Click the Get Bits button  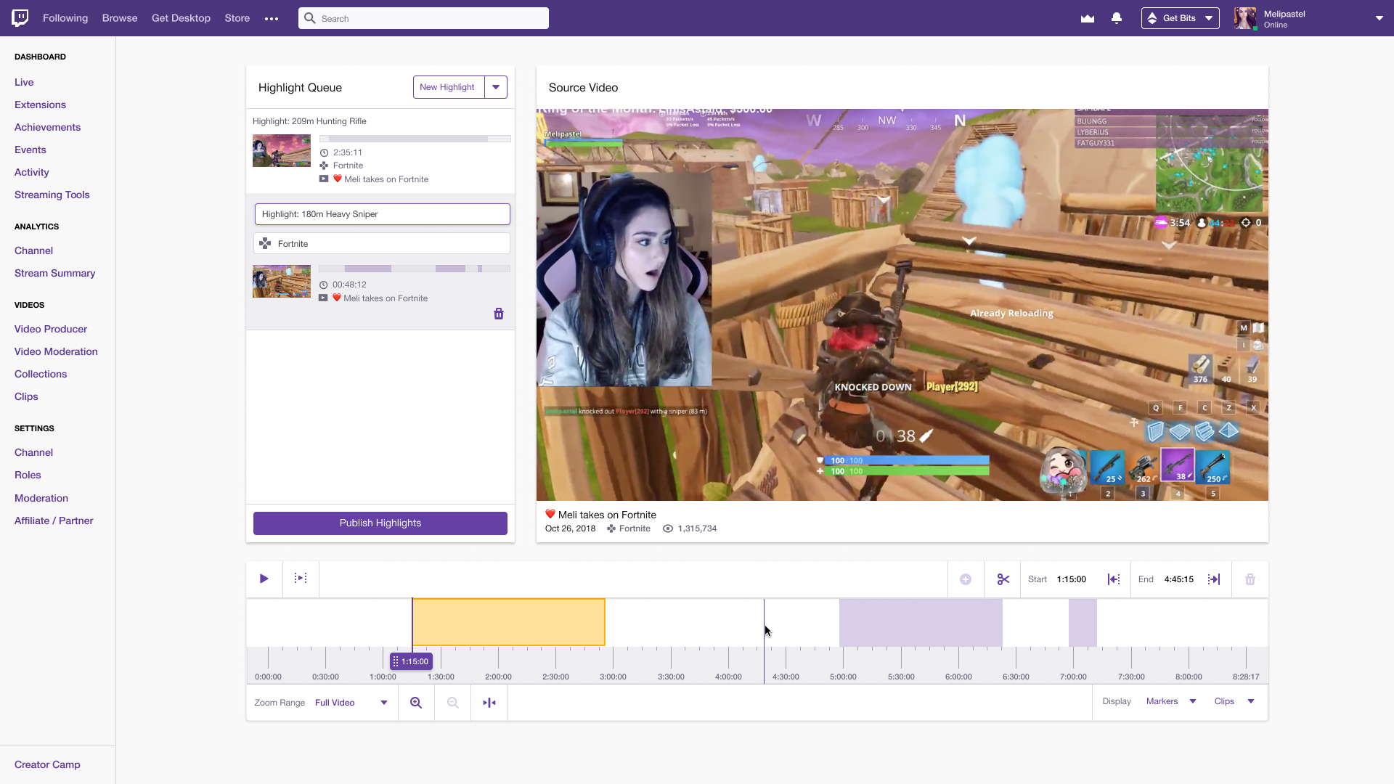(x=1180, y=18)
